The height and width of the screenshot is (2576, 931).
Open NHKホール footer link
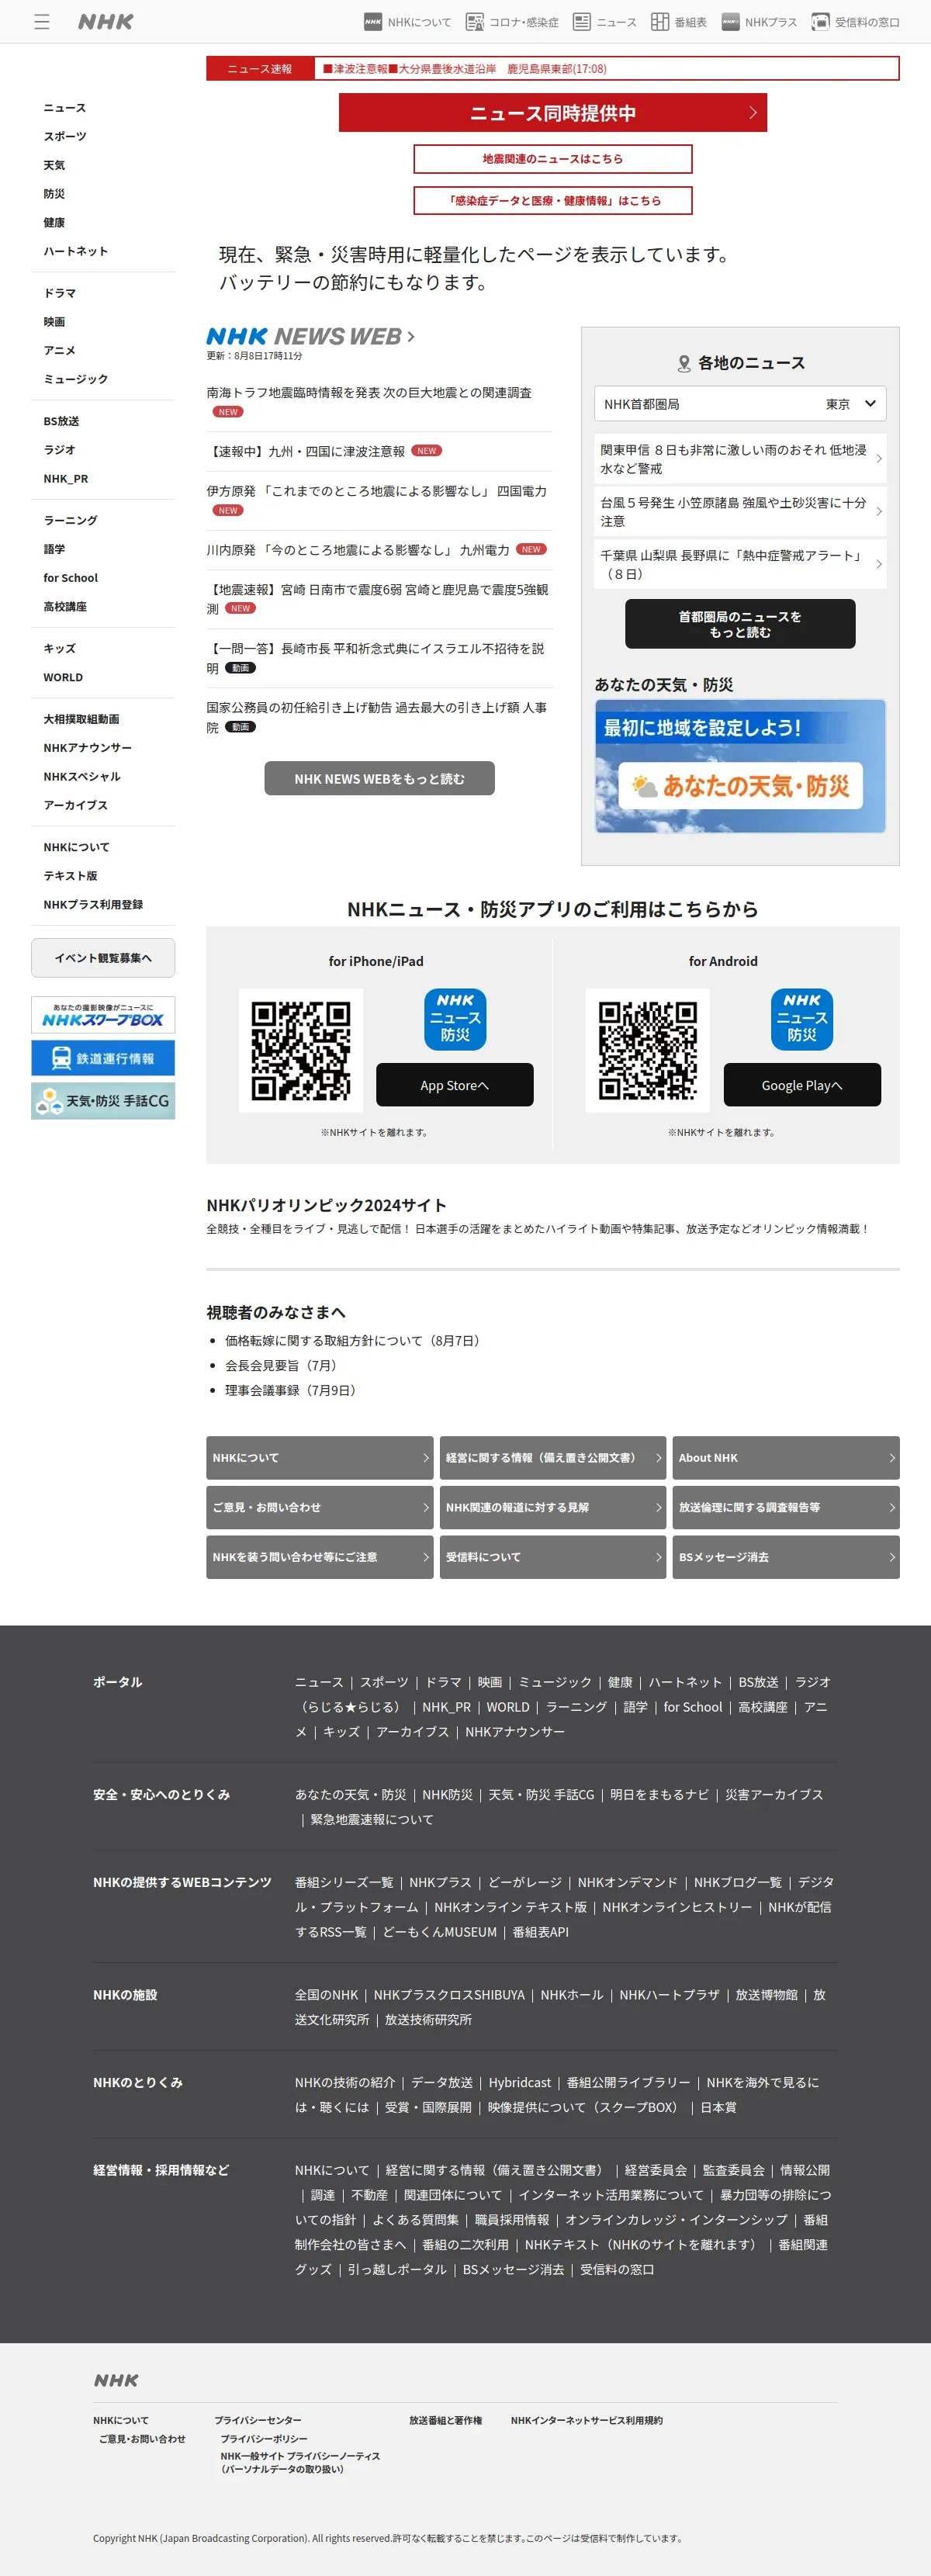(x=572, y=1994)
